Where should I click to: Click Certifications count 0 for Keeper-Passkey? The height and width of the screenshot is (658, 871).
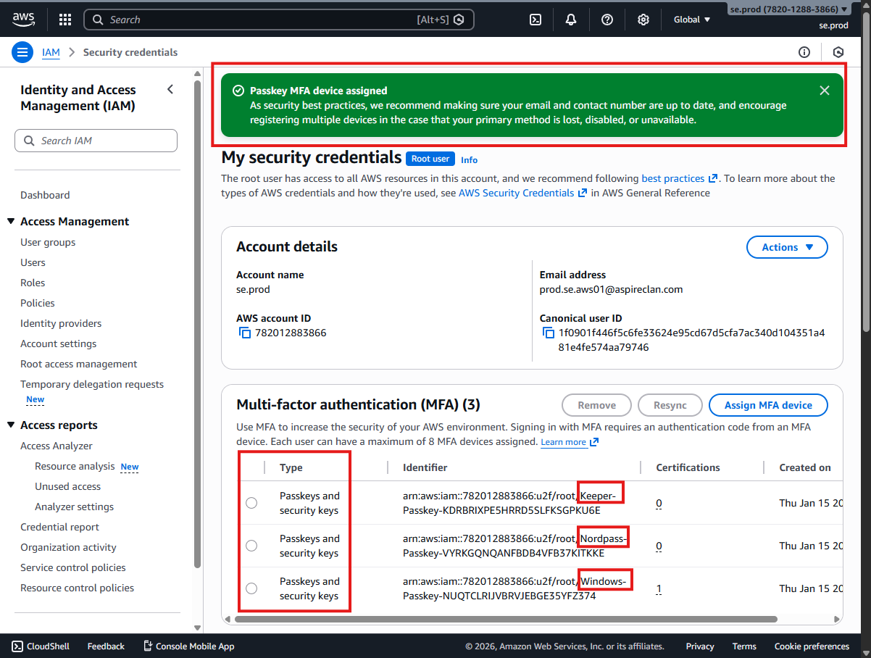click(x=659, y=503)
